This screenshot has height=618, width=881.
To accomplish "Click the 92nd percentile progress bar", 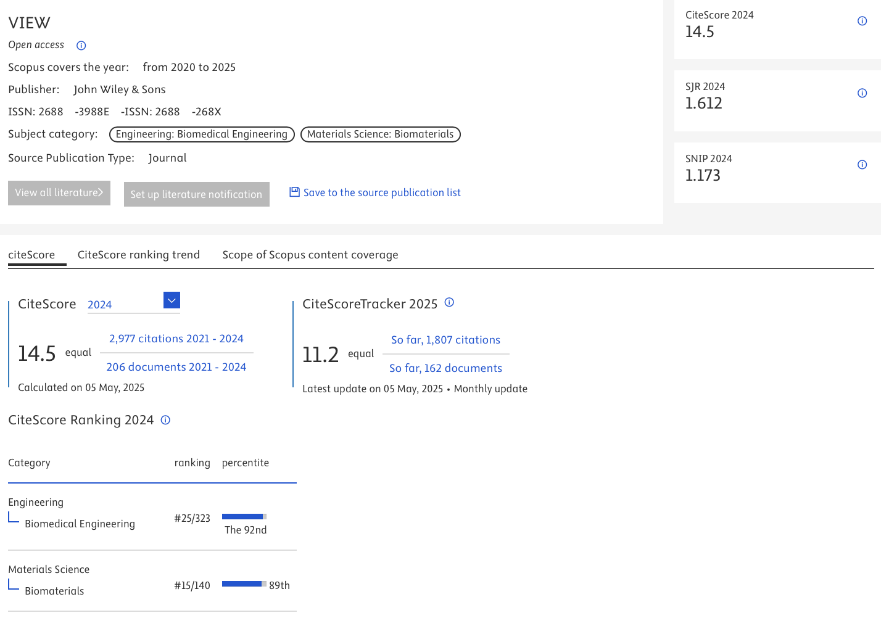I will tap(244, 516).
